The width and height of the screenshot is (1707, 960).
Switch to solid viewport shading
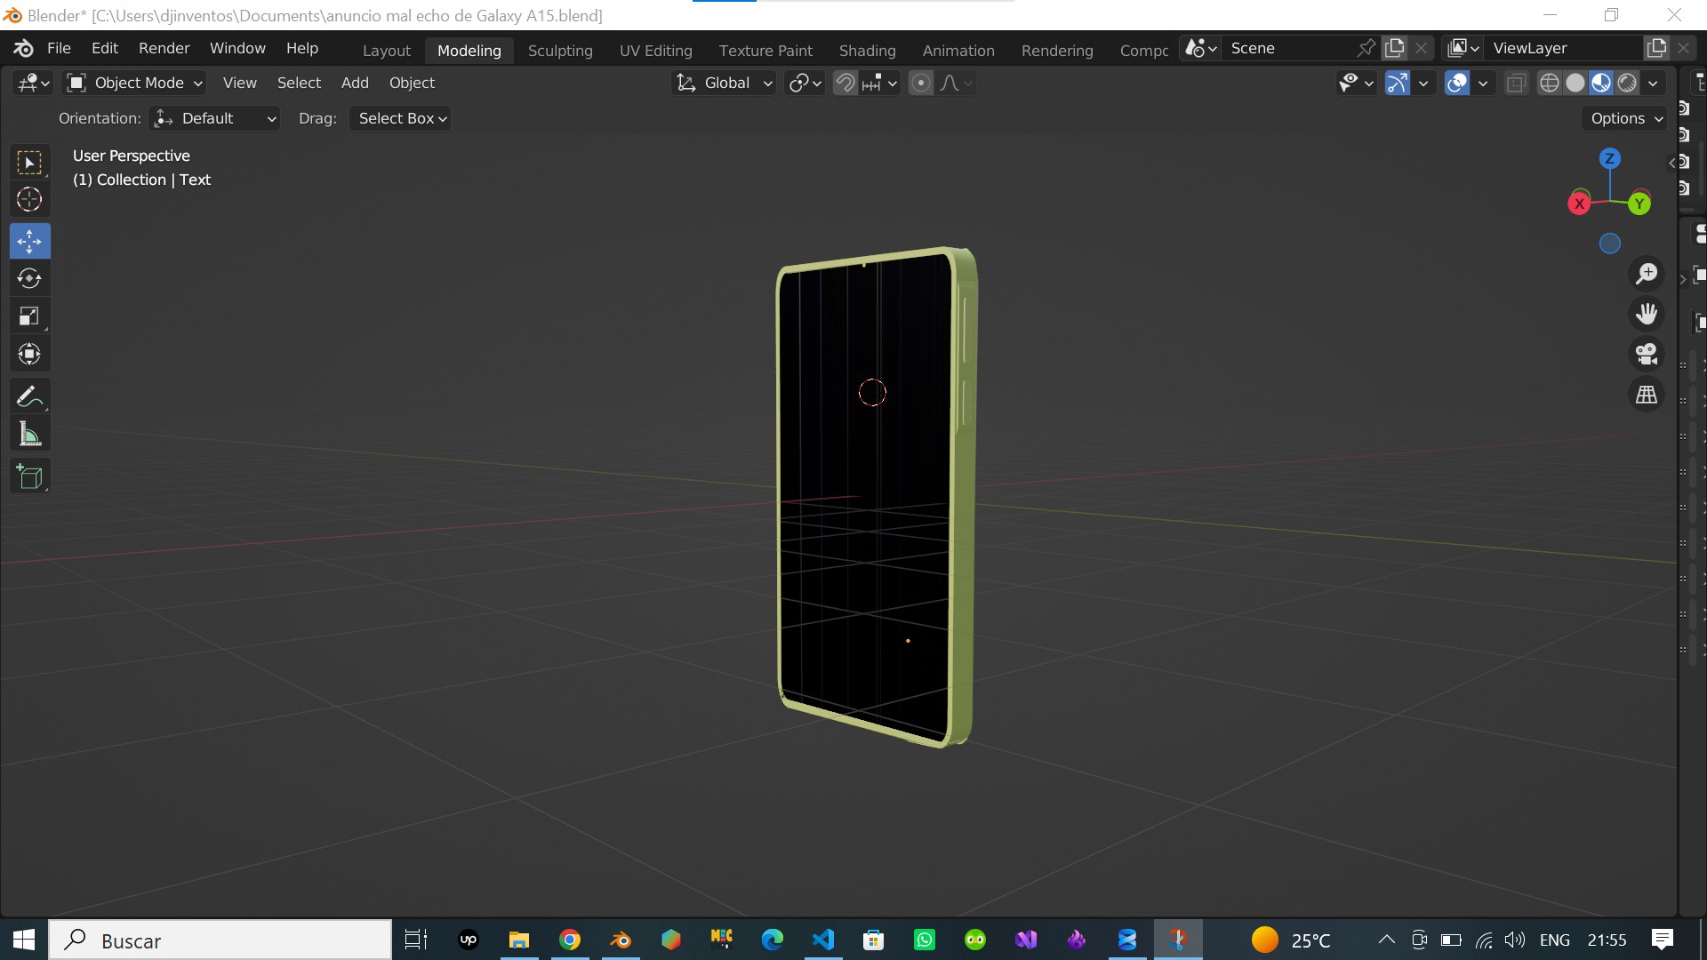point(1575,83)
